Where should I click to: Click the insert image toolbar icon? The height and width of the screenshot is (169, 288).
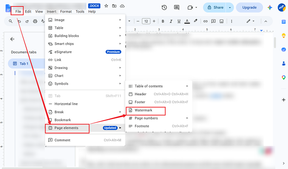tap(222, 21)
